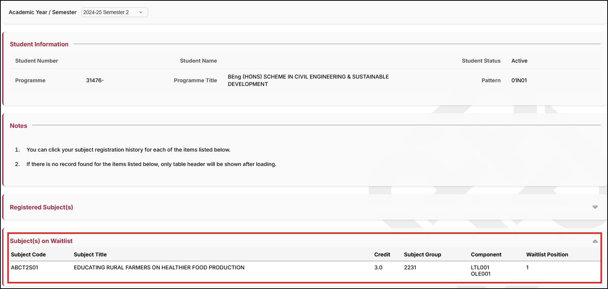Select the LTL001 component entry
Image resolution: width=608 pixels, height=289 pixels.
pyautogui.click(x=480, y=268)
